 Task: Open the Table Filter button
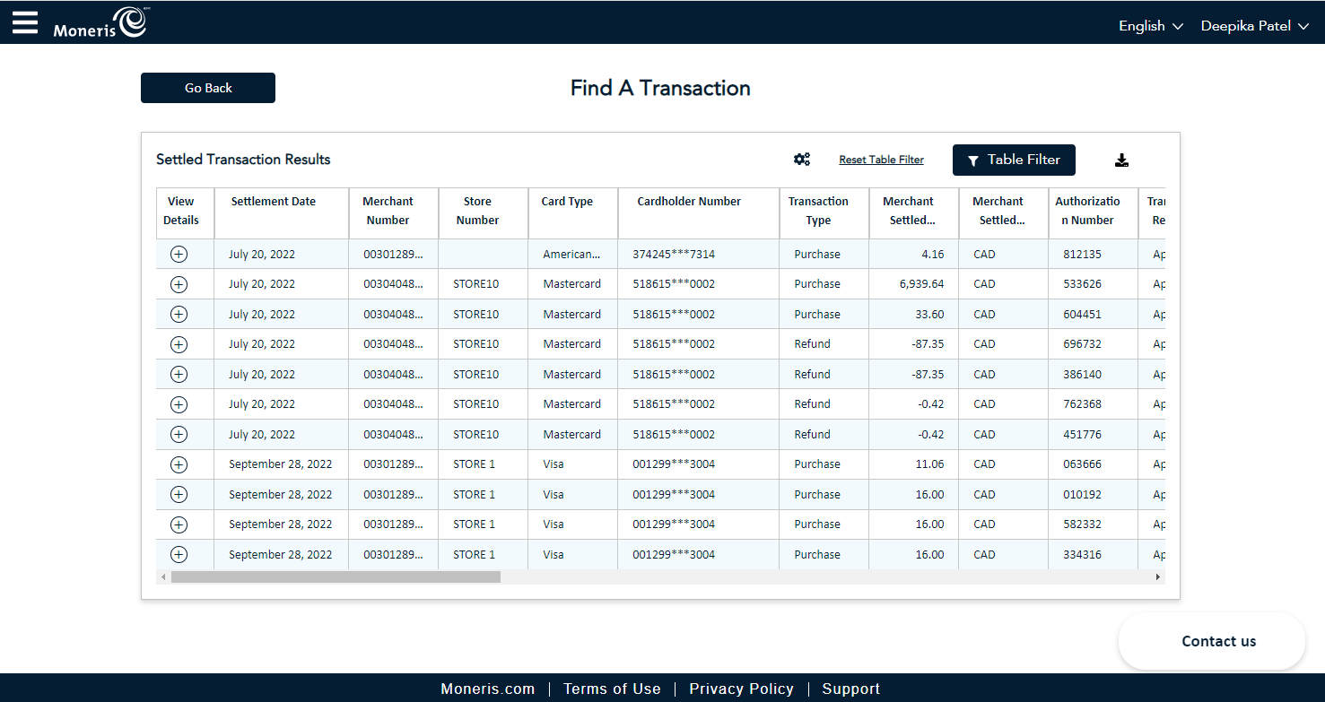1014,160
